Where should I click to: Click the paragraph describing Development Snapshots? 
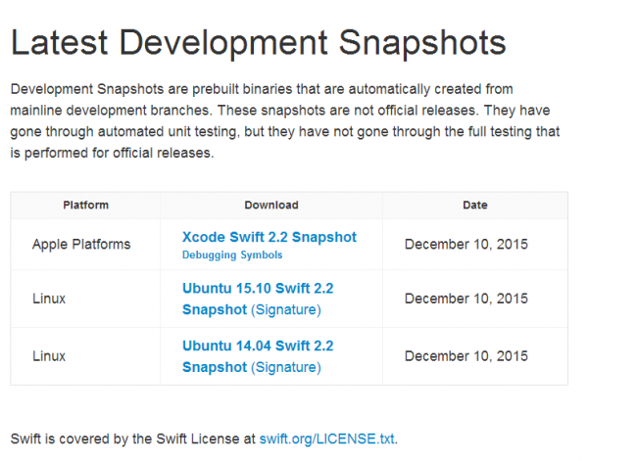pos(285,121)
